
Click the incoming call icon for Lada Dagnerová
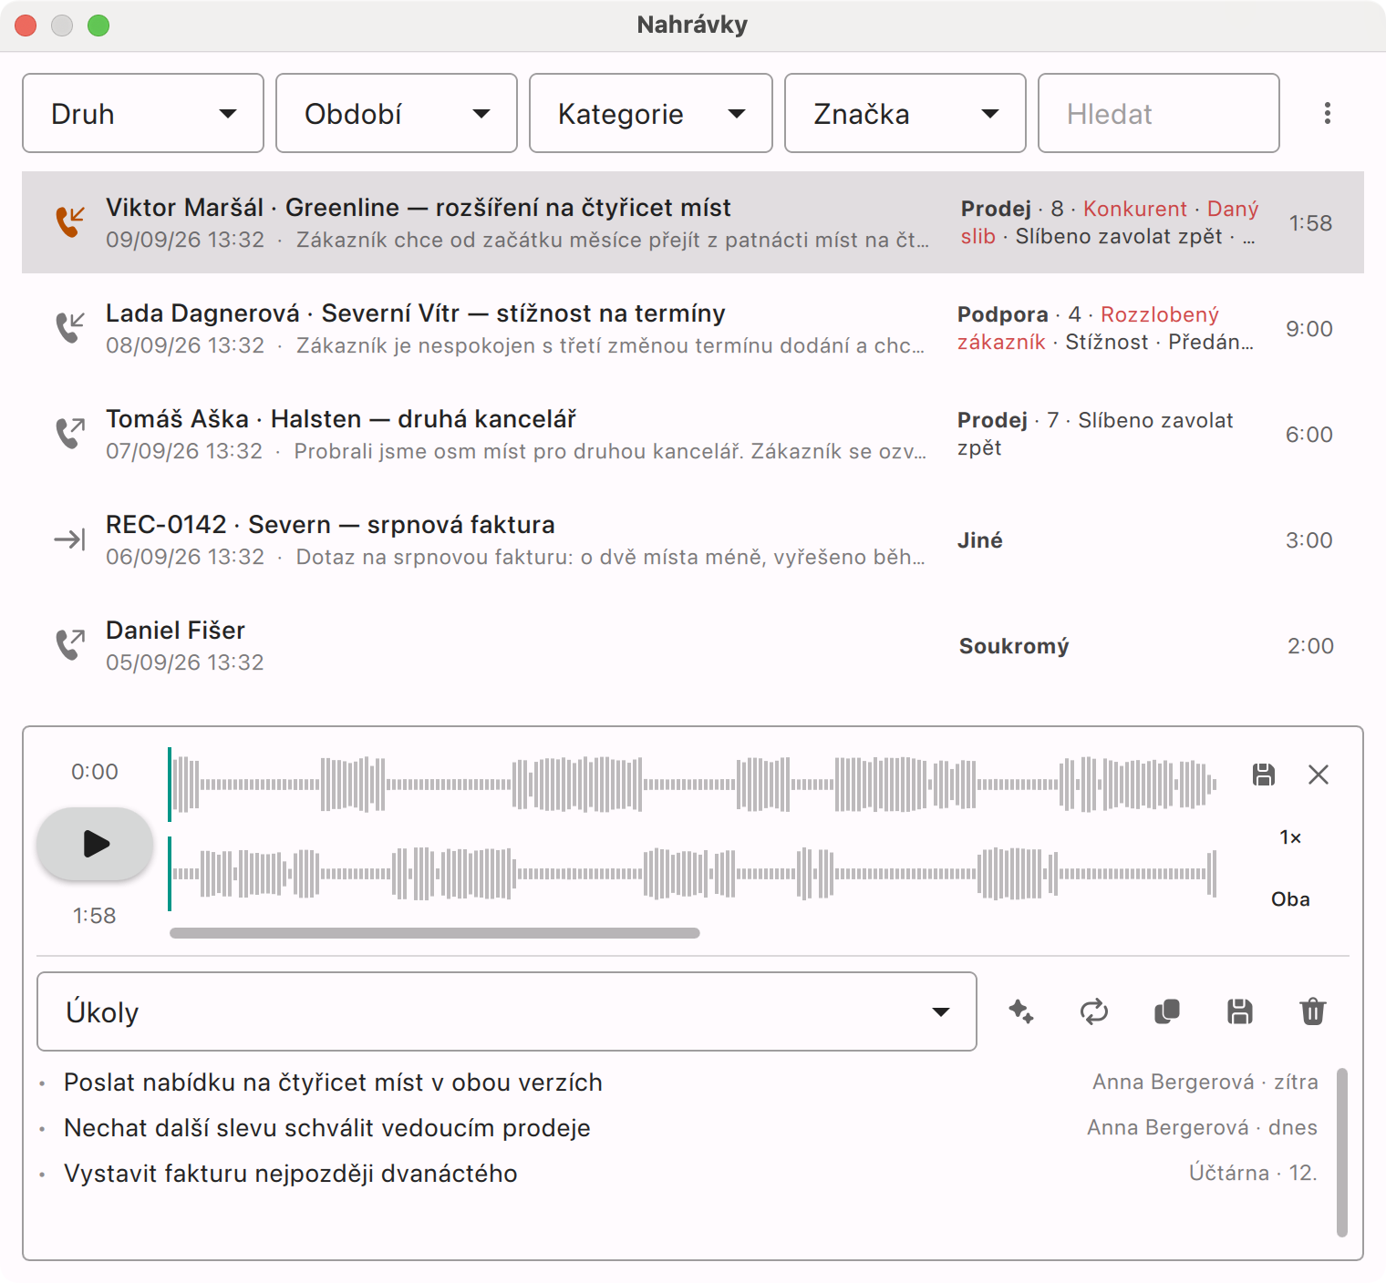pos(70,327)
